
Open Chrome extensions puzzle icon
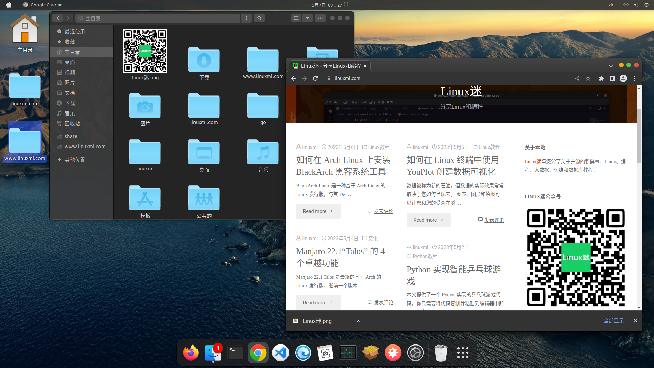tap(602, 78)
